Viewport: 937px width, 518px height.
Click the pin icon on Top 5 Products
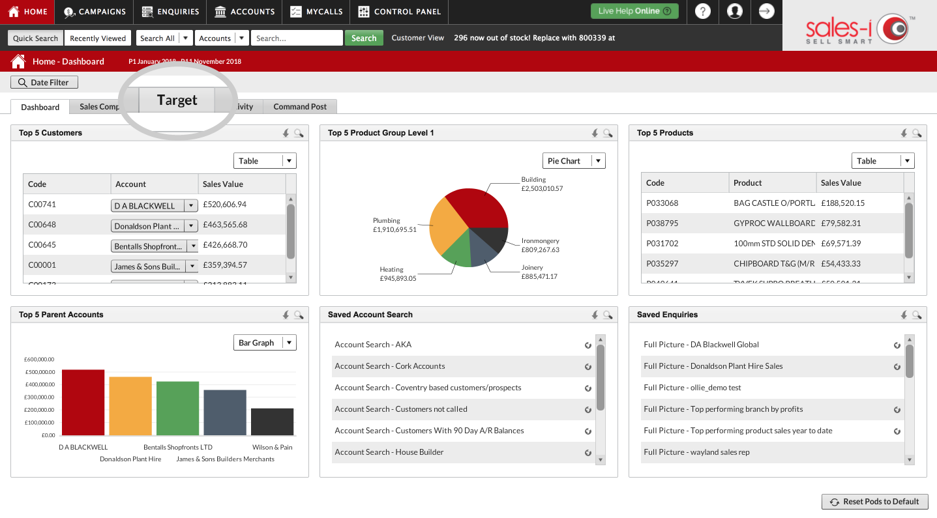tap(904, 133)
